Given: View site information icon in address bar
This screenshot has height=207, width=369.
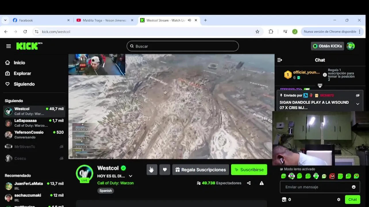Looking at the screenshot, I should pos(36,32).
